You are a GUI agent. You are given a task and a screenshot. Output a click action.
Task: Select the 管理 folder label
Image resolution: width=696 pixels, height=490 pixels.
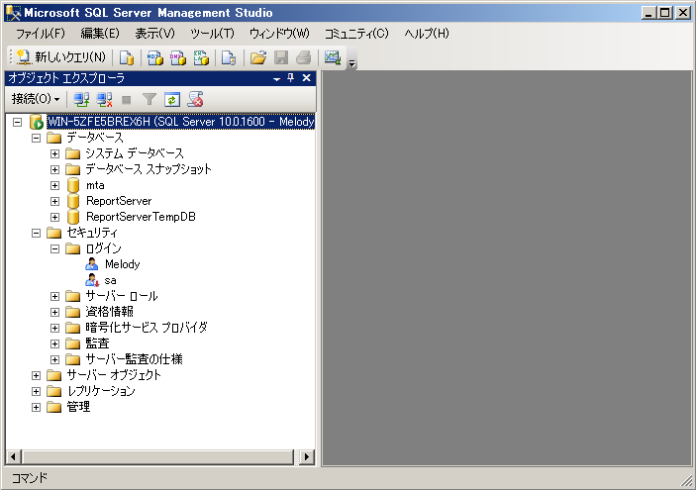pos(78,407)
